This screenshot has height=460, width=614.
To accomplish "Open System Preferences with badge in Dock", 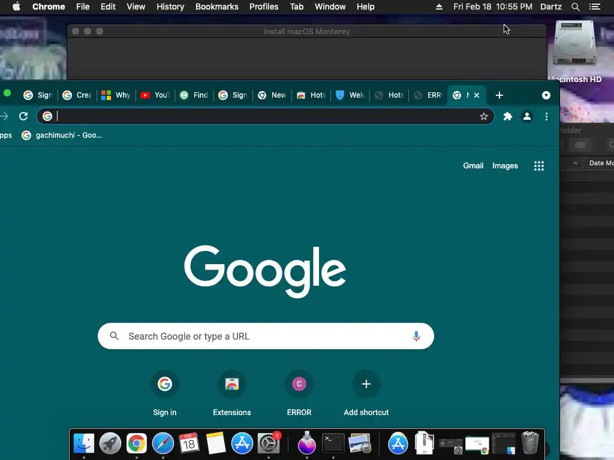I will (x=269, y=443).
